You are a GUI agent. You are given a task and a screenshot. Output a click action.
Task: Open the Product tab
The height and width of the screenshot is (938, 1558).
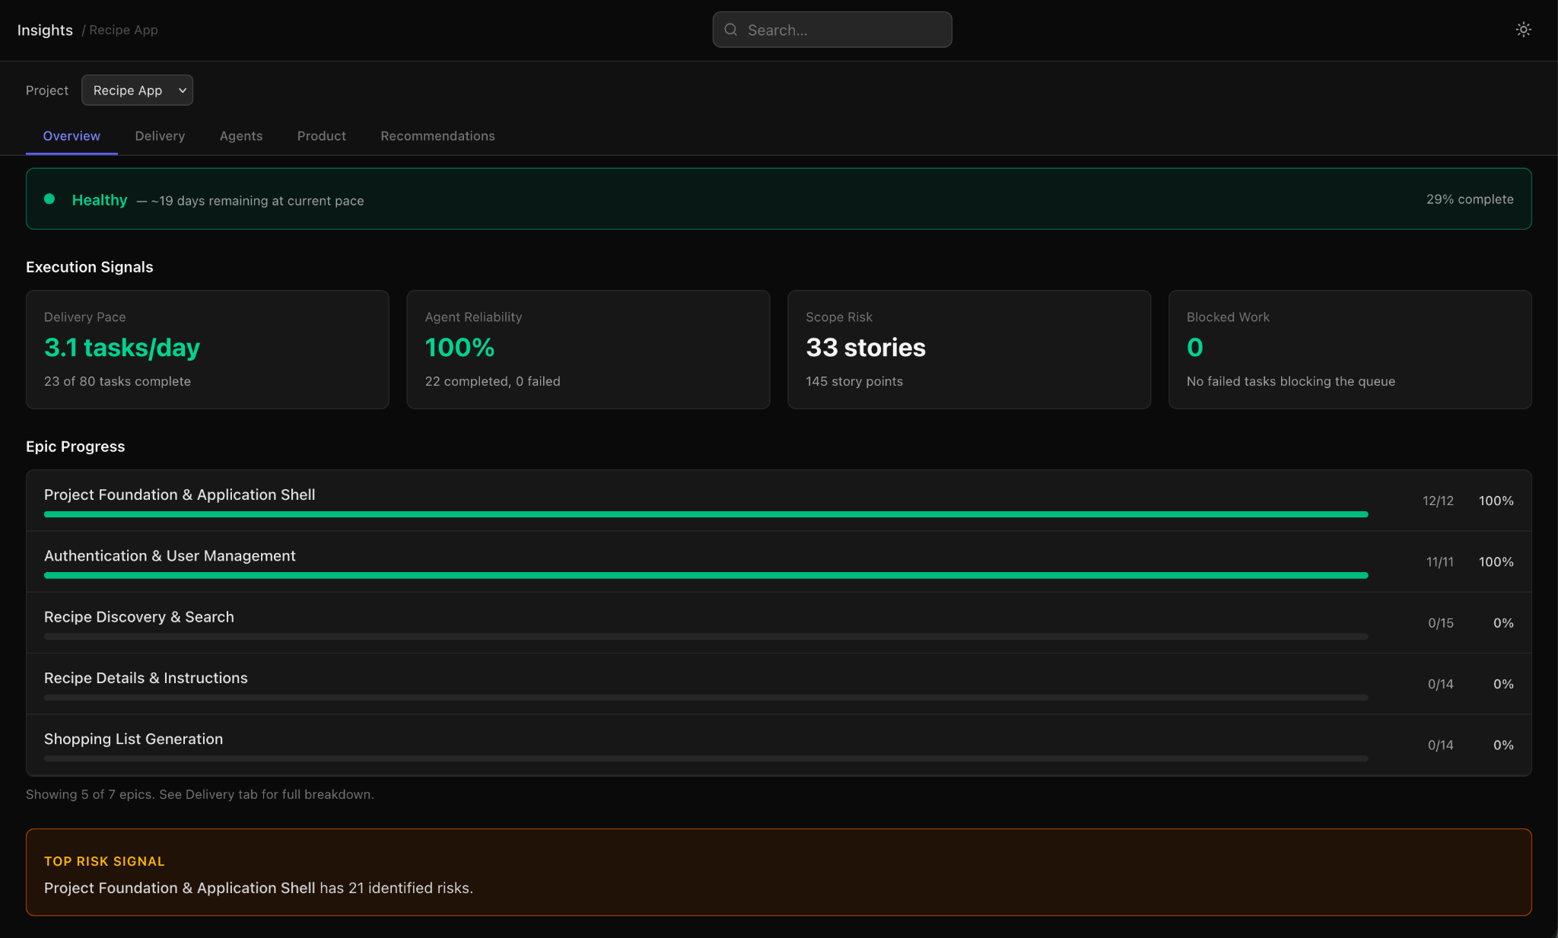point(321,136)
